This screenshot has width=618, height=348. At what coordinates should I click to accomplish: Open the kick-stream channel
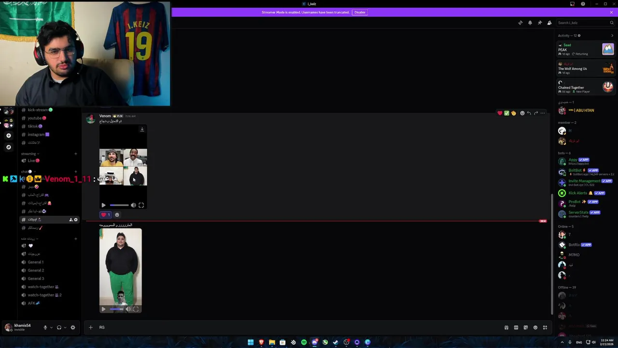tap(50, 110)
